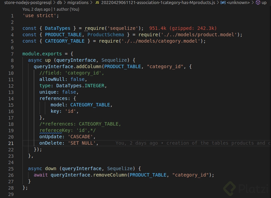The height and width of the screenshot is (198, 271).
Task: Click './../models/category.model' path string
Action: (161, 41)
